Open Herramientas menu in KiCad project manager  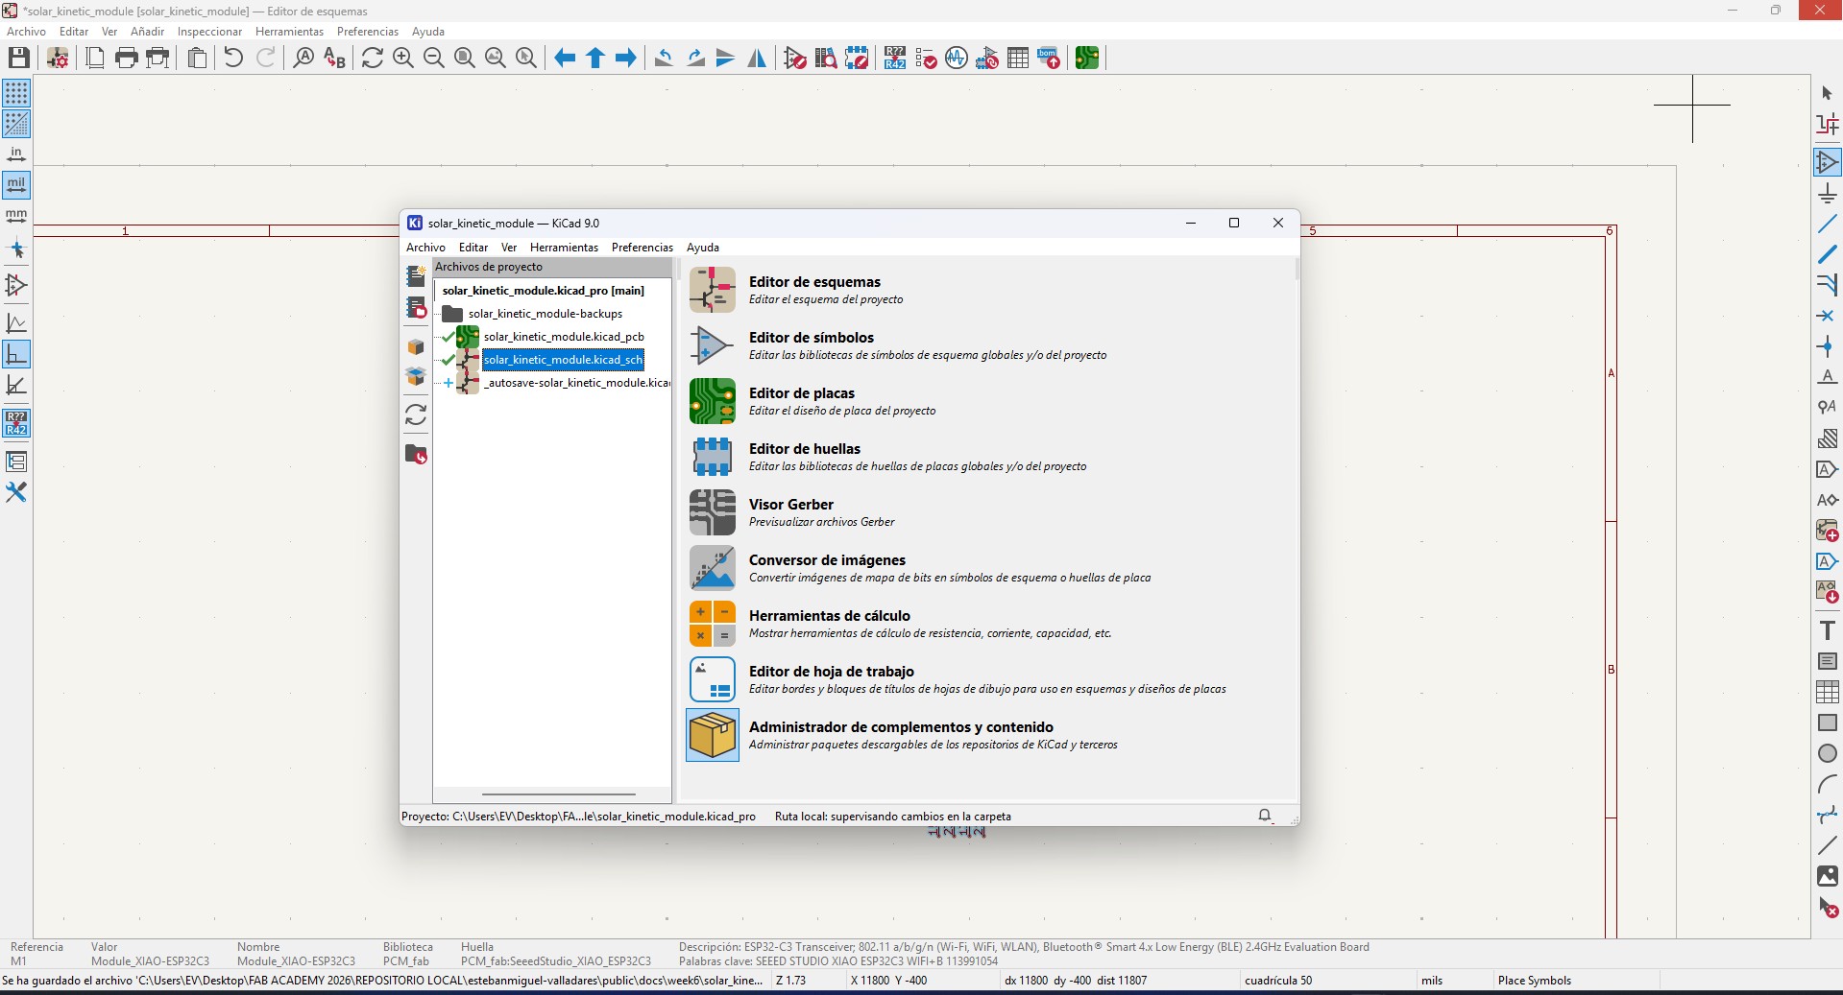tap(564, 248)
